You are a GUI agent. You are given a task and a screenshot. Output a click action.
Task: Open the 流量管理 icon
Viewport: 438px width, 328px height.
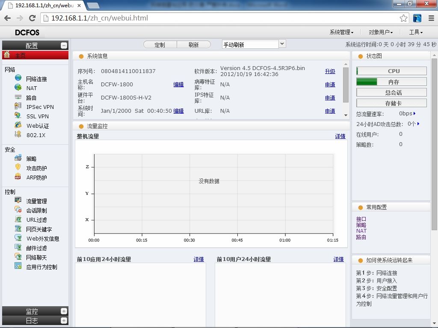click(x=18, y=200)
